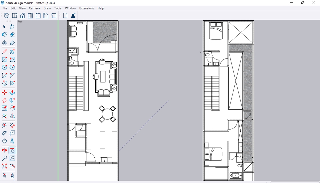Click the highlighted Pan hand tool

[12, 151]
